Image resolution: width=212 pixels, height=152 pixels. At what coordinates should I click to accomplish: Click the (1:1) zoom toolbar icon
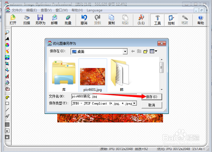(x=141, y=20)
